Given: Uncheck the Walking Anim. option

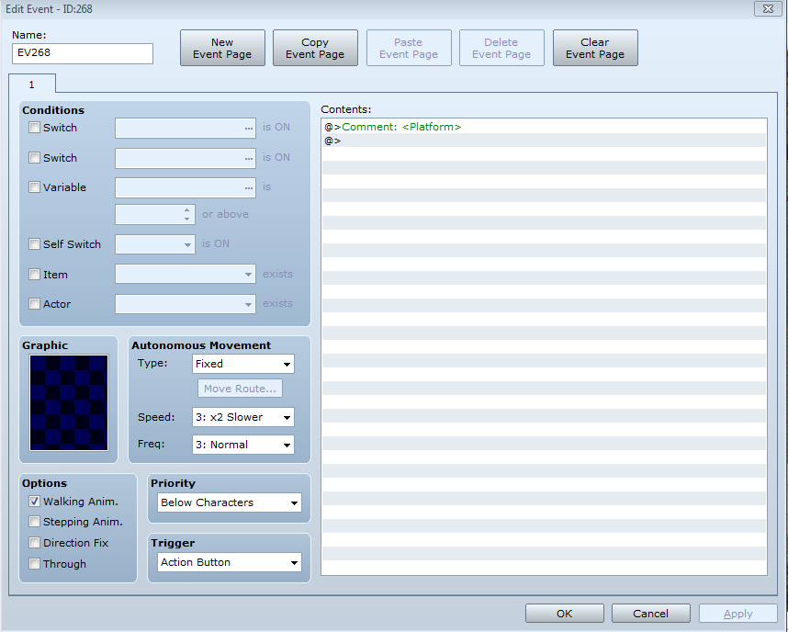Looking at the screenshot, I should (x=35, y=502).
